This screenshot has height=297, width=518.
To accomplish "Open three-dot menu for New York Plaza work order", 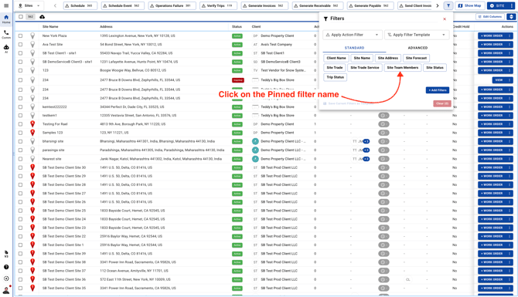I will click(x=509, y=36).
